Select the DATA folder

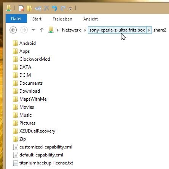tap(22, 67)
